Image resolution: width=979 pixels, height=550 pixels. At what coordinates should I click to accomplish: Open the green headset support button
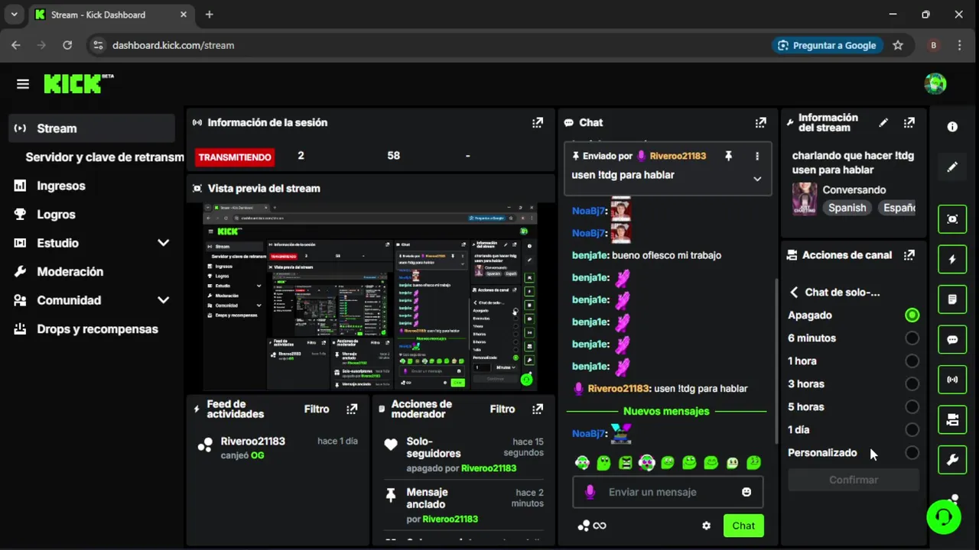pyautogui.click(x=944, y=517)
